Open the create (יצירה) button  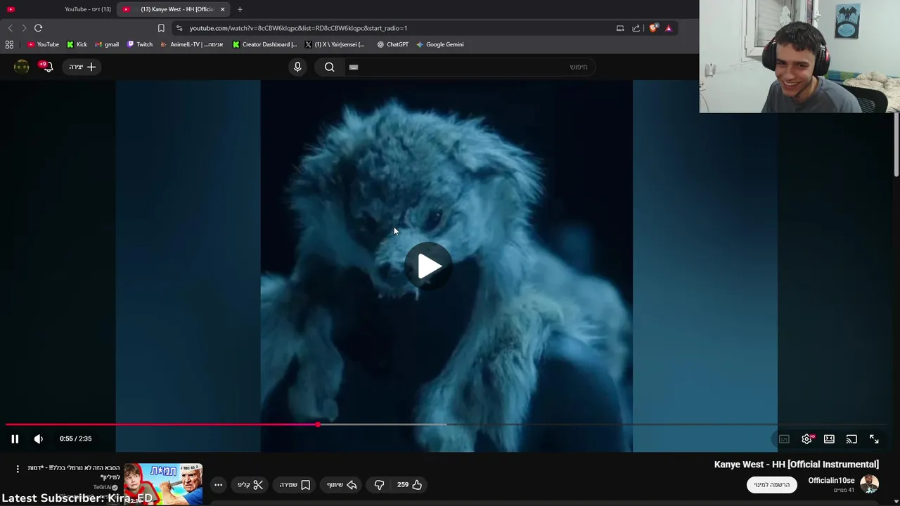[83, 67]
